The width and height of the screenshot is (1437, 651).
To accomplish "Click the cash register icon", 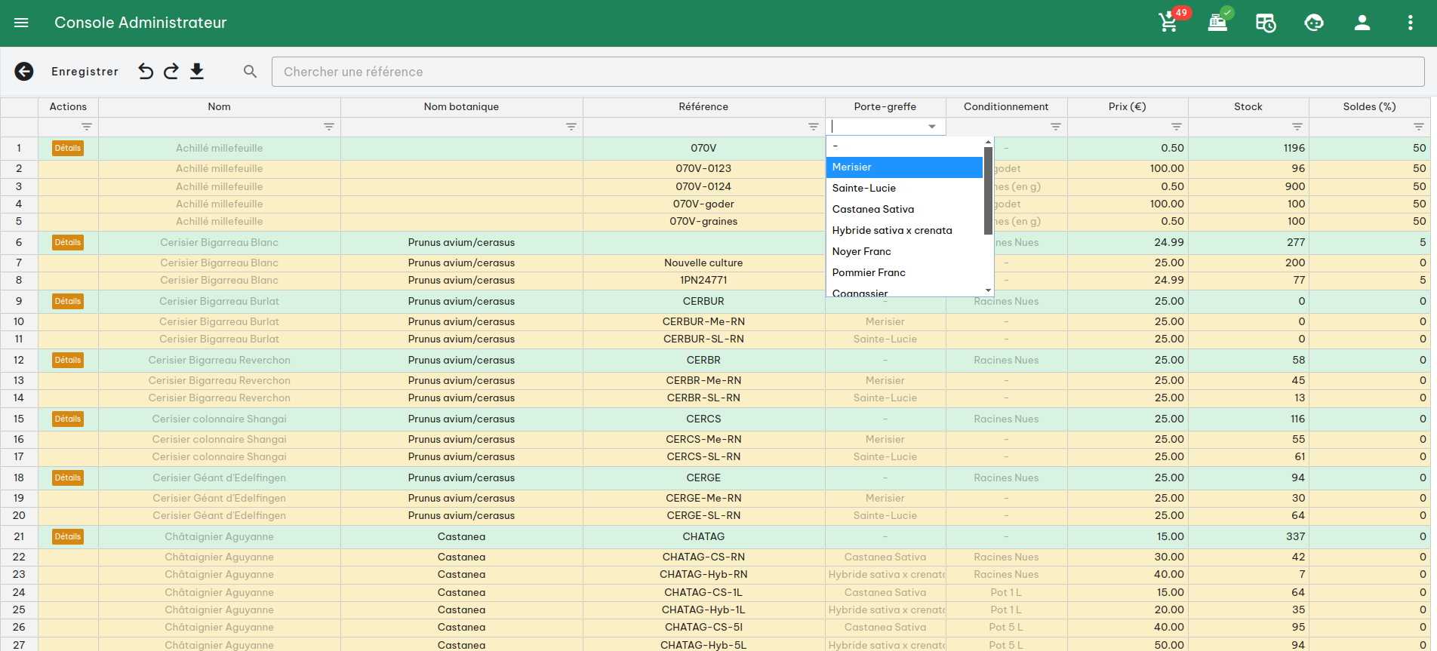I will [x=1217, y=23].
